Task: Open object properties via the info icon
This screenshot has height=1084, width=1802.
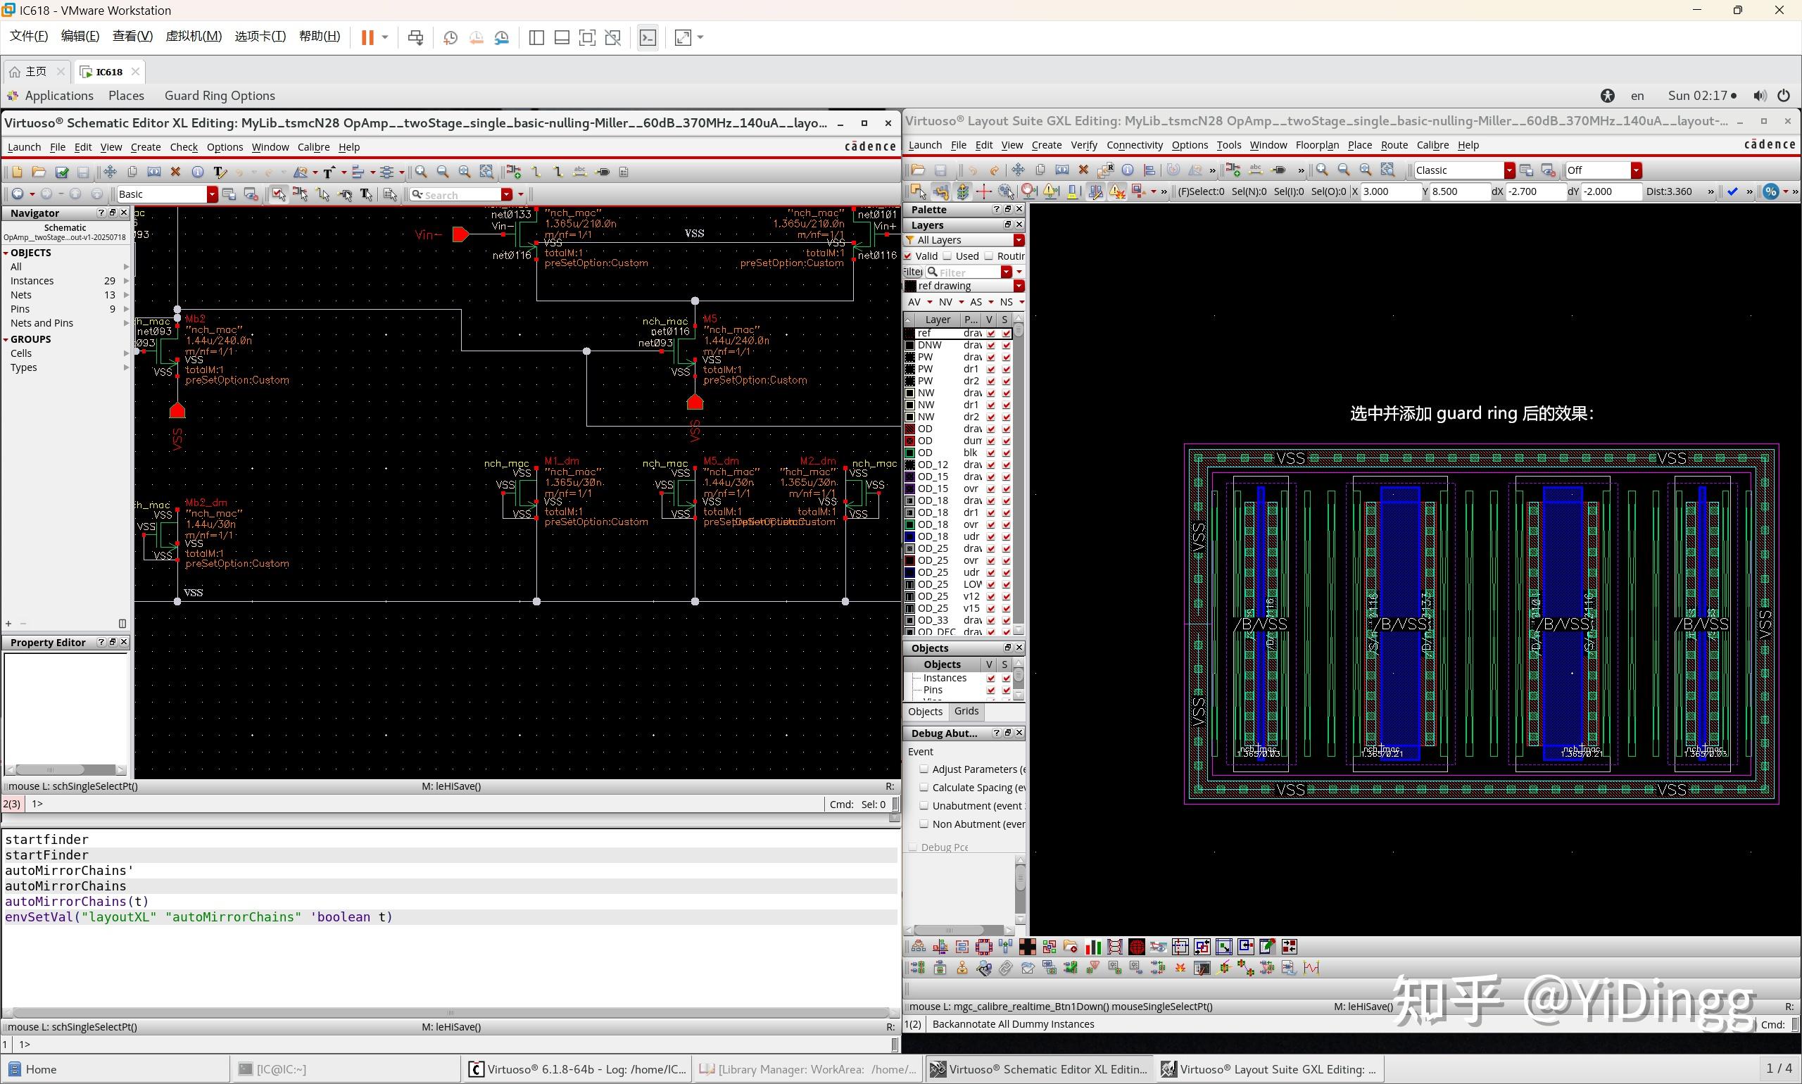Action: click(197, 172)
